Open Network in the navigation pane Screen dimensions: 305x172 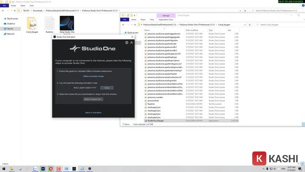click(x=9, y=34)
